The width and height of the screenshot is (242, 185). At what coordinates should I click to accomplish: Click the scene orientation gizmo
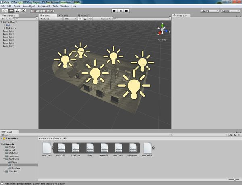(x=162, y=29)
